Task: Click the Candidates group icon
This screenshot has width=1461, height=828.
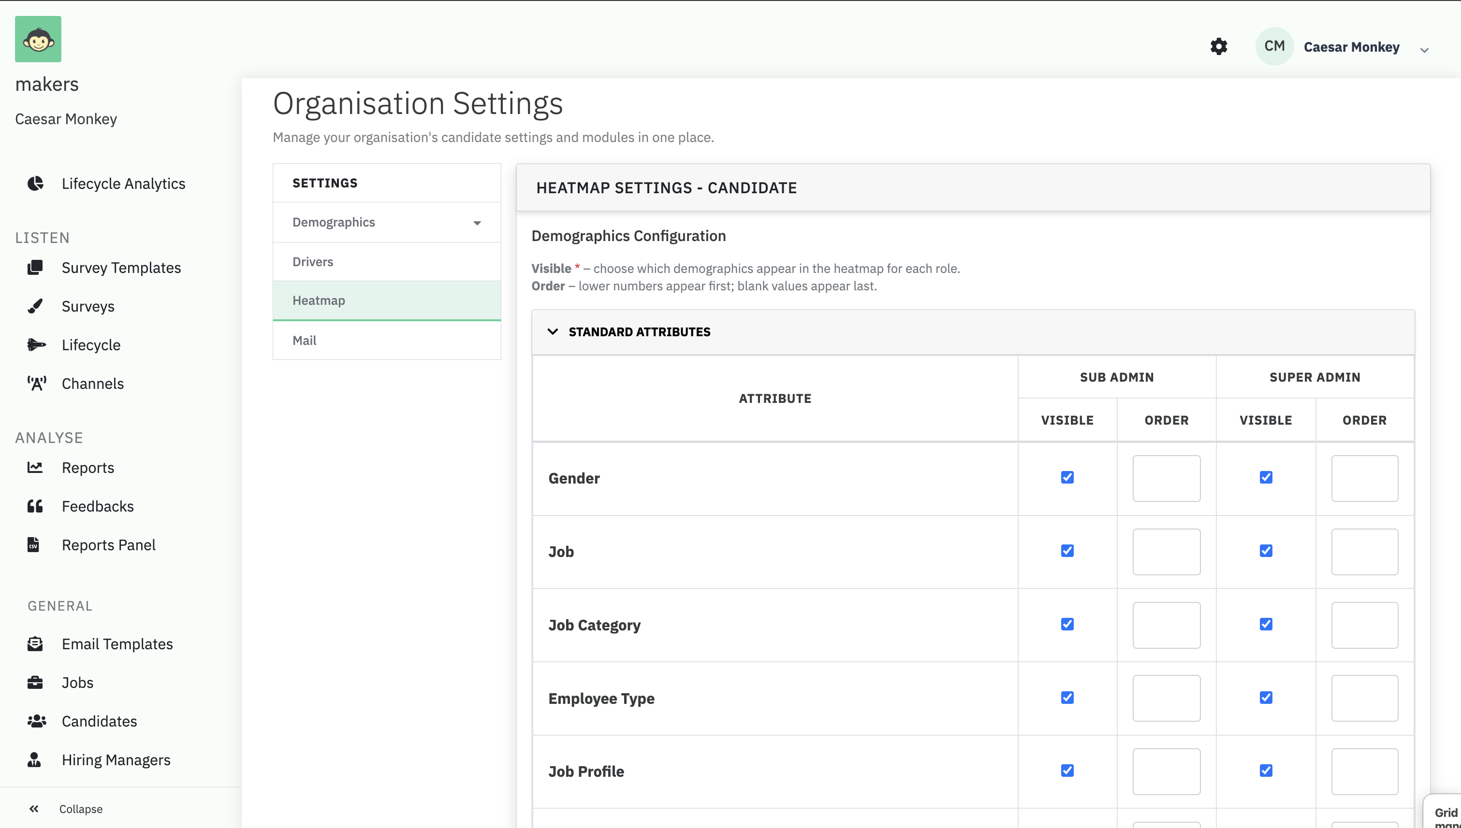Action: (x=36, y=721)
